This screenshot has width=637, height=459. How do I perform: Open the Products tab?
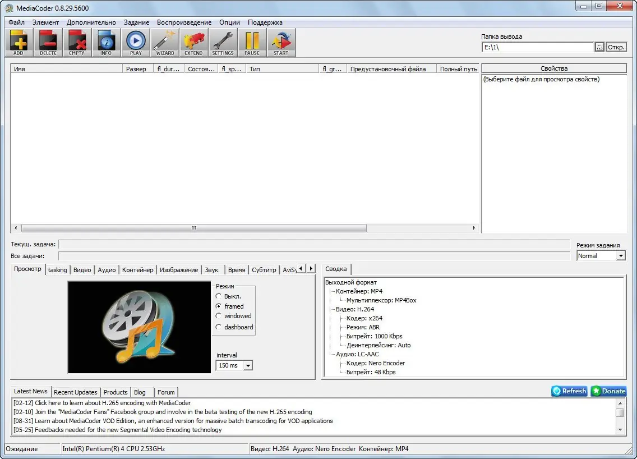(x=116, y=392)
